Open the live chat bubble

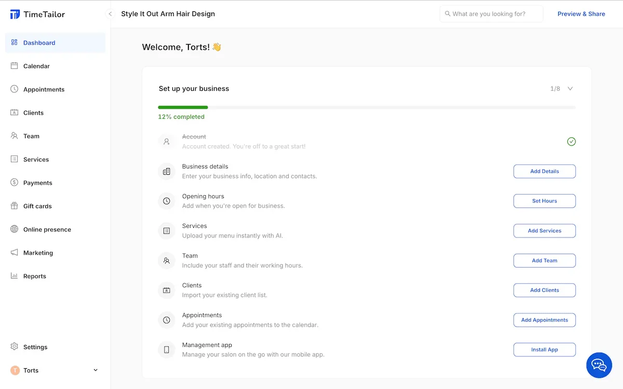[x=599, y=365]
